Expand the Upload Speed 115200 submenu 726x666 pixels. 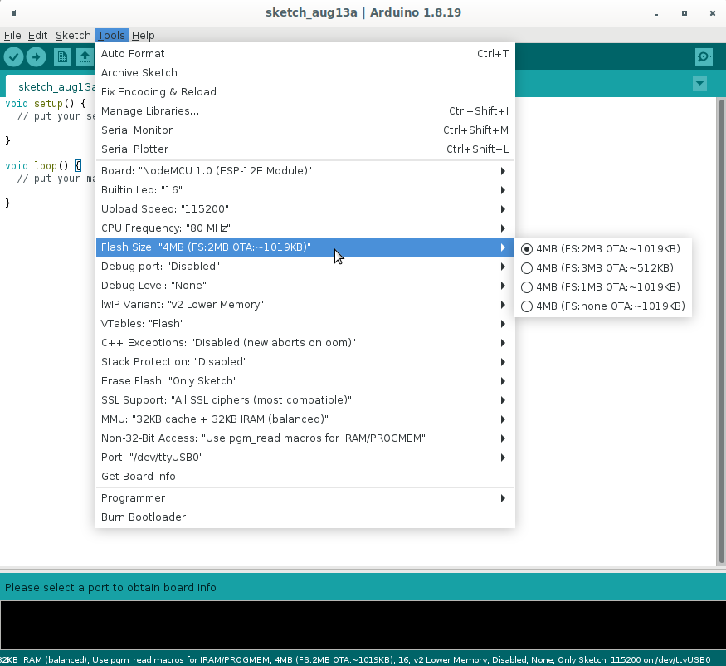305,208
